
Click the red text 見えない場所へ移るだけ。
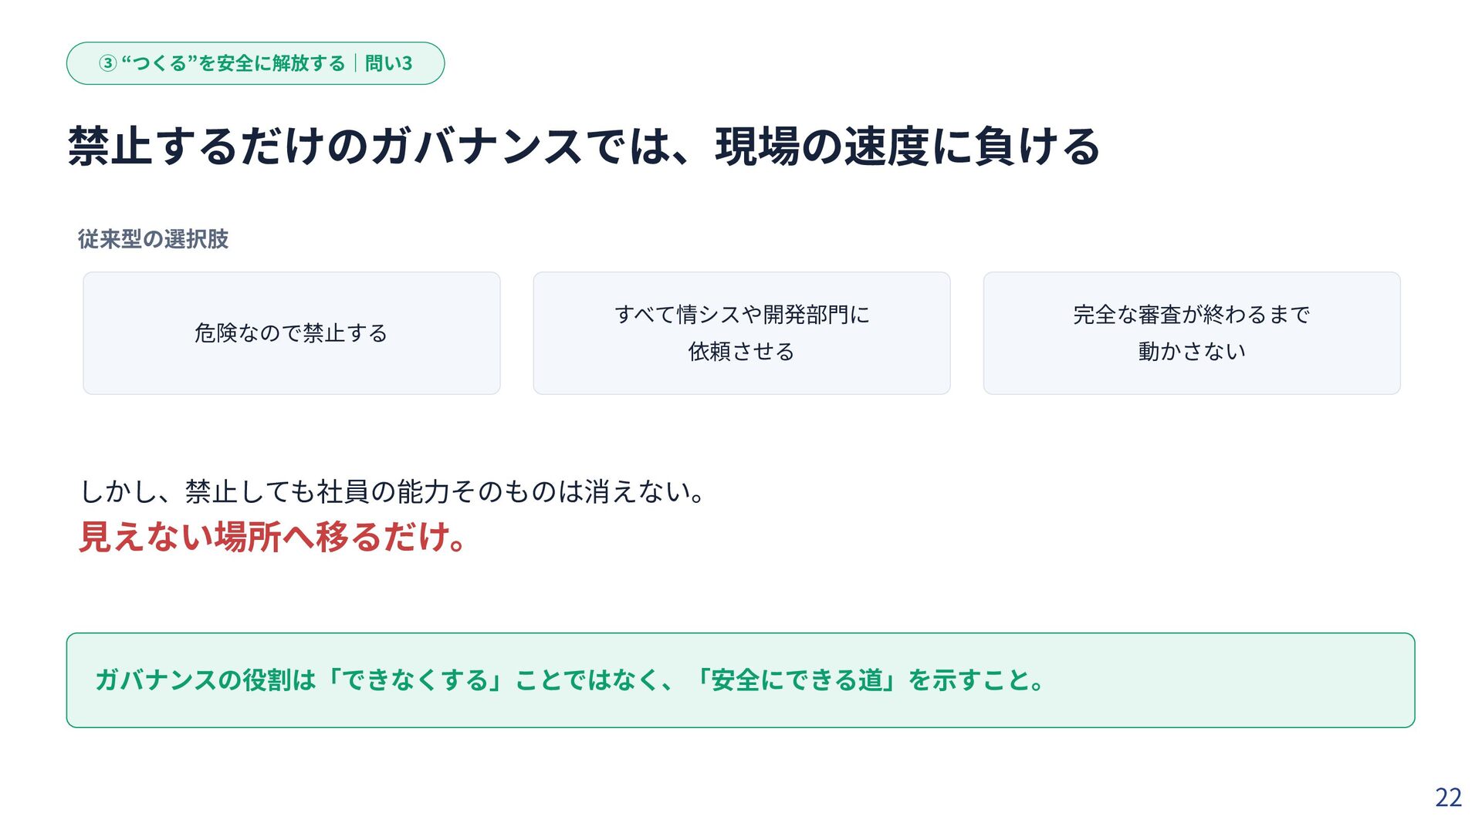tap(272, 537)
